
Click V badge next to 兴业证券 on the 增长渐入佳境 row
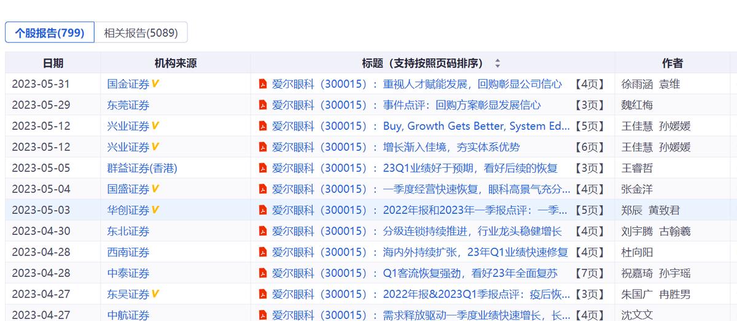tap(155, 147)
